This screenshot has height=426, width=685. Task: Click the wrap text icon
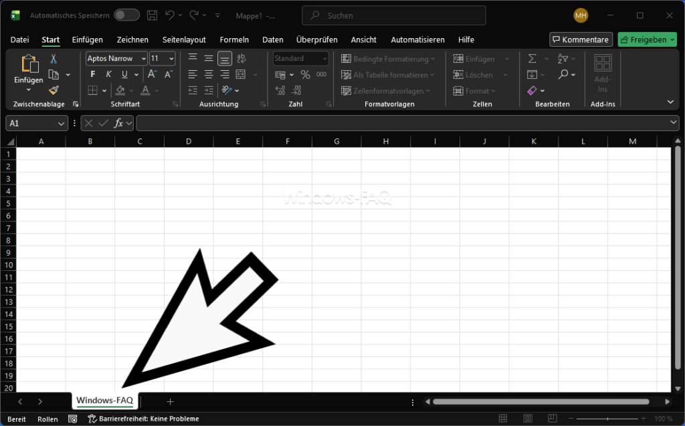[241, 58]
